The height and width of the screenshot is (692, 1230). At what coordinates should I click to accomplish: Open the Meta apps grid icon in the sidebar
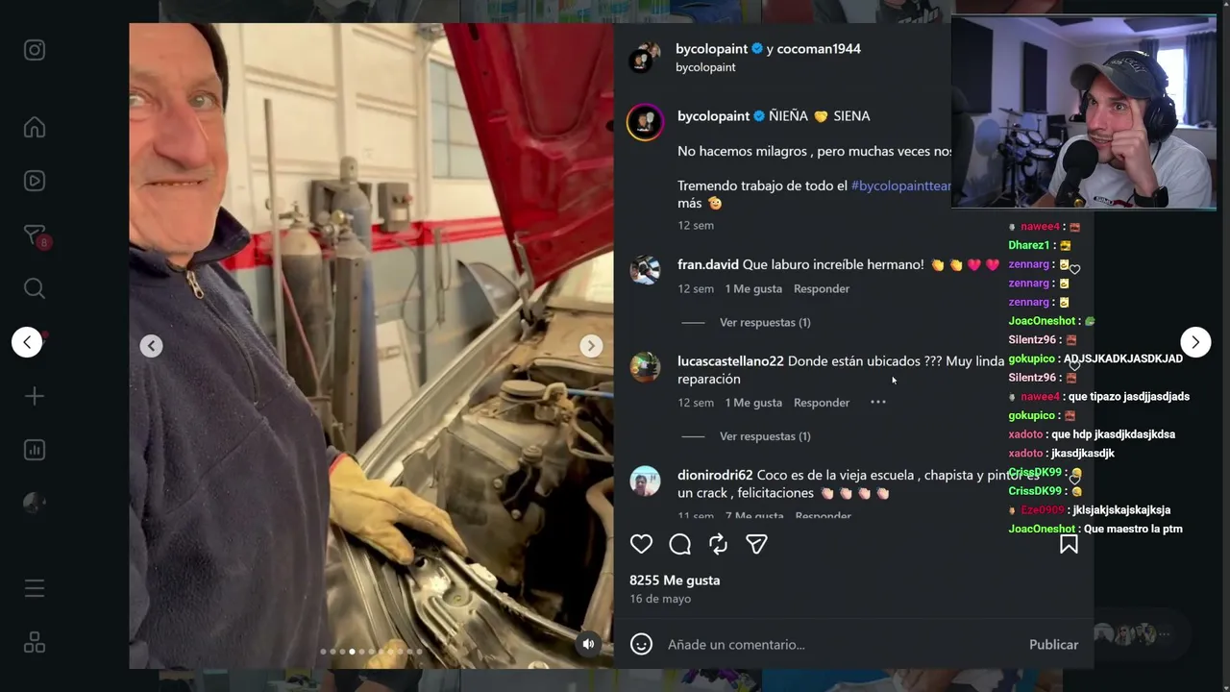coord(35,642)
